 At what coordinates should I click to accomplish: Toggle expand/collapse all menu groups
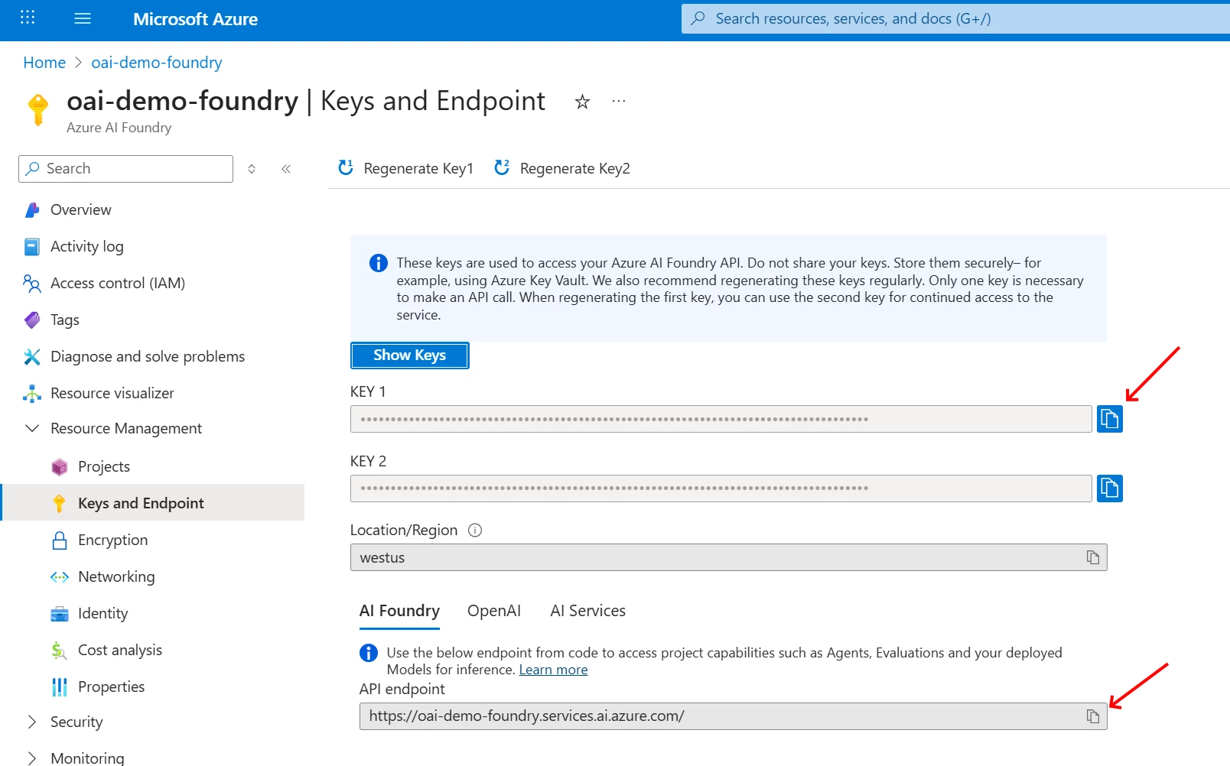(x=252, y=169)
